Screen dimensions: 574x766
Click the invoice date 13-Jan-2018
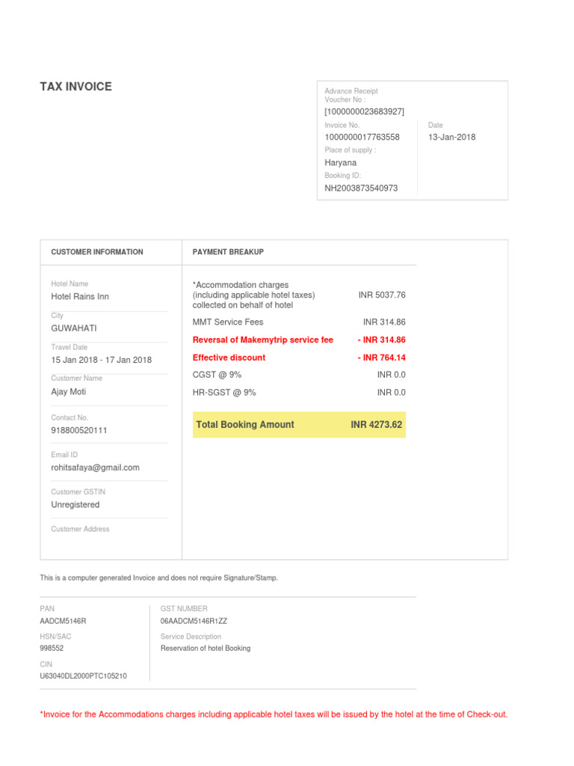click(x=451, y=137)
